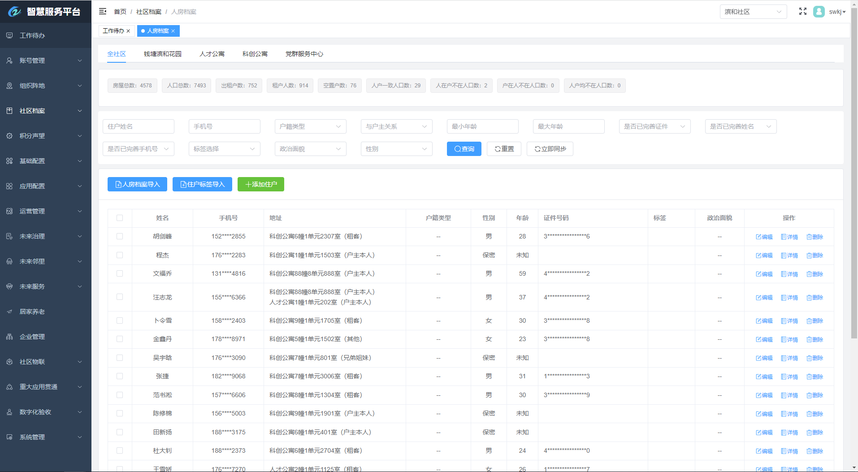858x472 pixels.
Task: Close the 工作待办 tab with its X
Action: tap(128, 31)
